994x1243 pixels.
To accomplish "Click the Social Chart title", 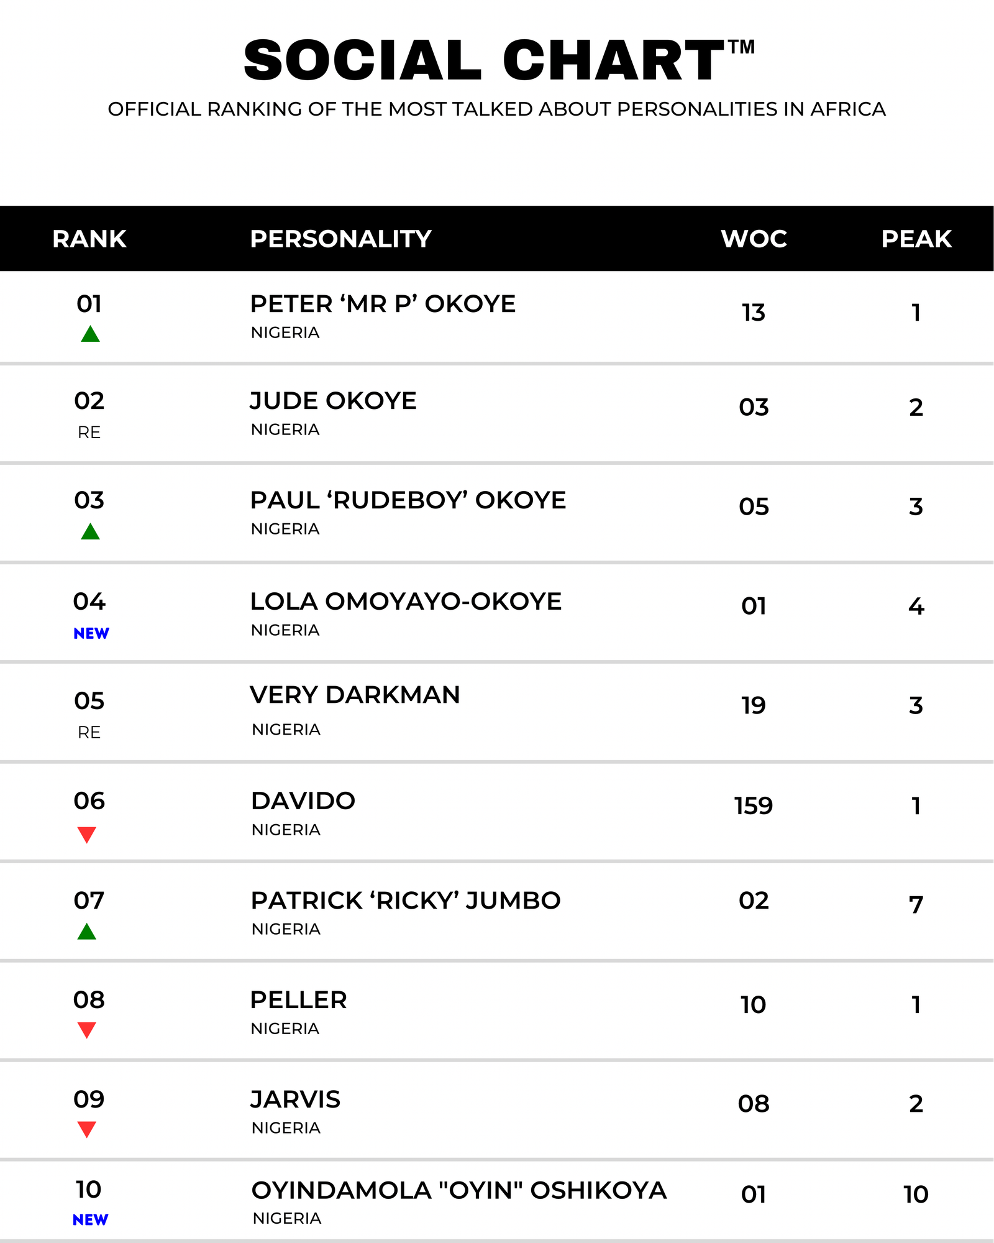I will (499, 60).
